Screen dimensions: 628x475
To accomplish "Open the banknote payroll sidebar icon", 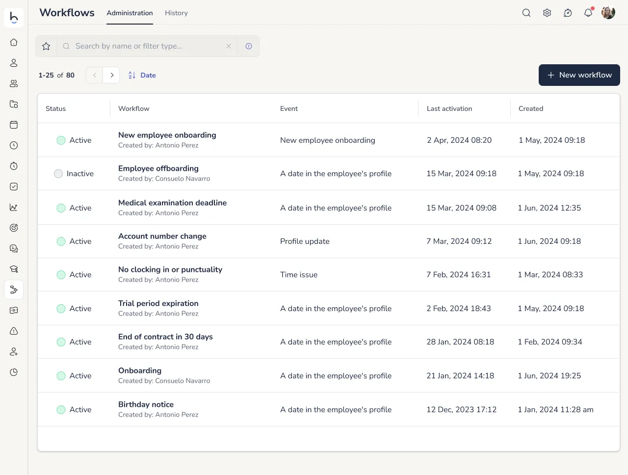I will pyautogui.click(x=14, y=310).
